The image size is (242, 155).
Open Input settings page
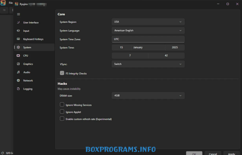click(x=34, y=31)
